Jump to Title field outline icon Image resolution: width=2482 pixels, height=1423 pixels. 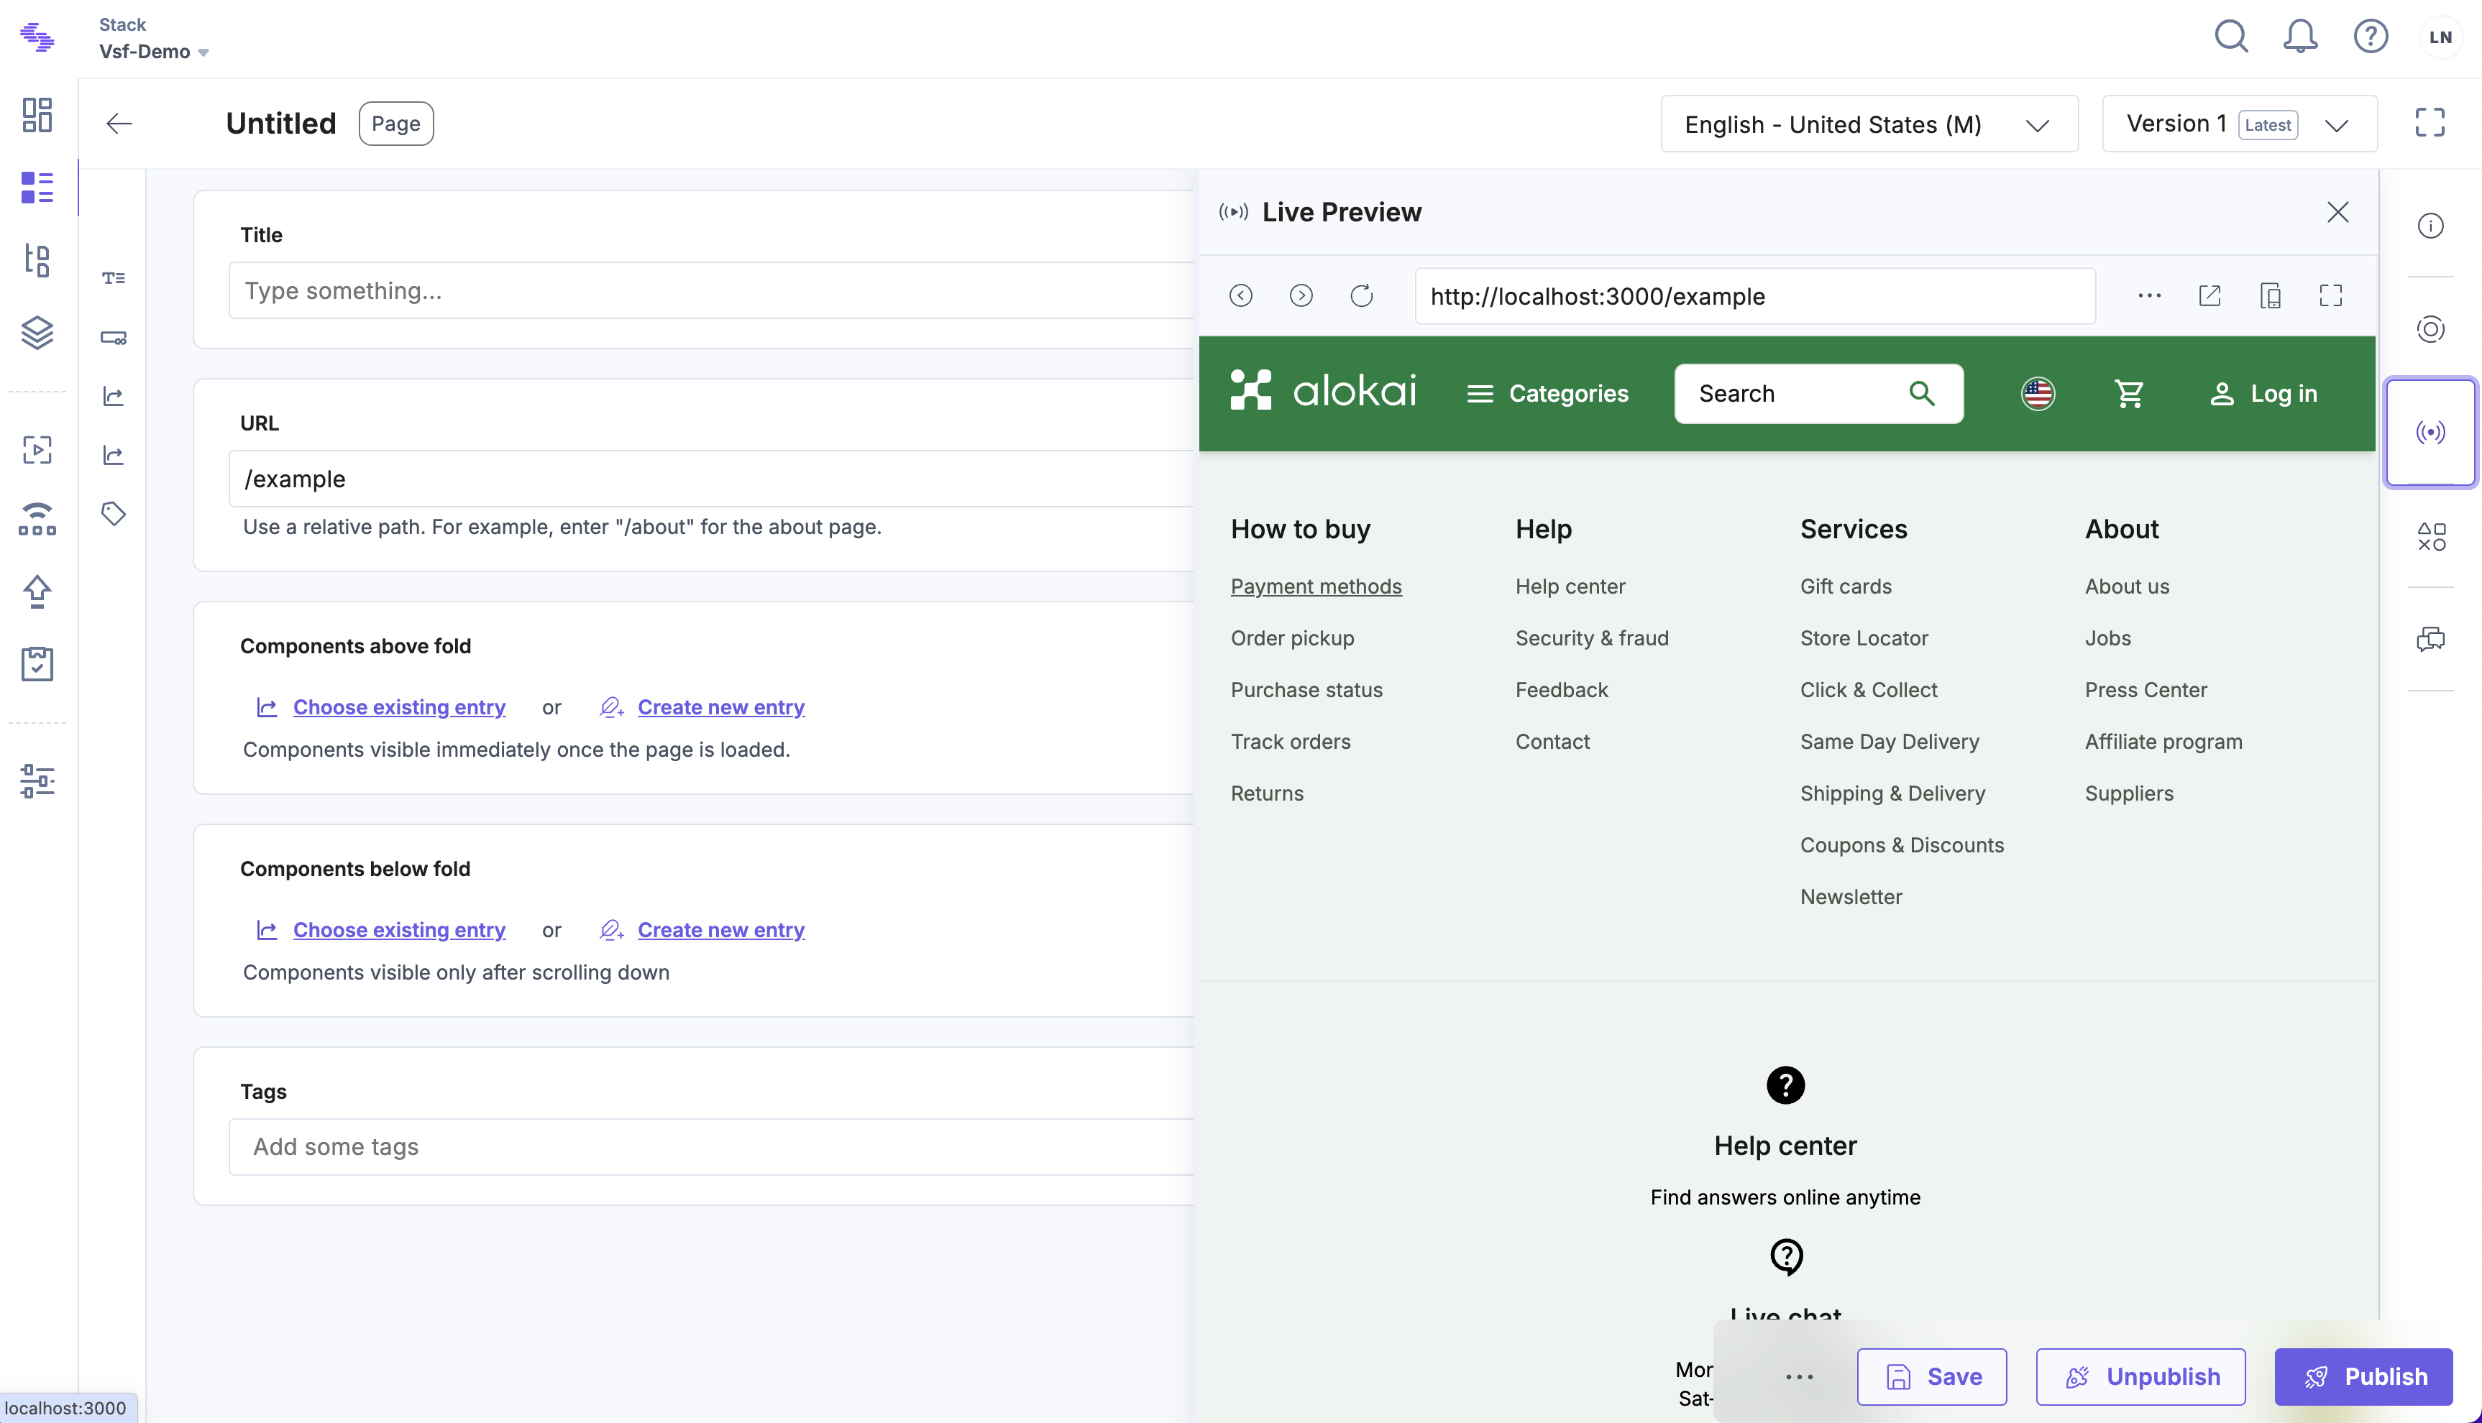(x=114, y=279)
